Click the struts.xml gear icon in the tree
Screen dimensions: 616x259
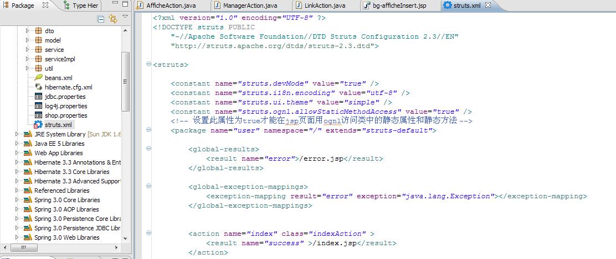(38, 125)
